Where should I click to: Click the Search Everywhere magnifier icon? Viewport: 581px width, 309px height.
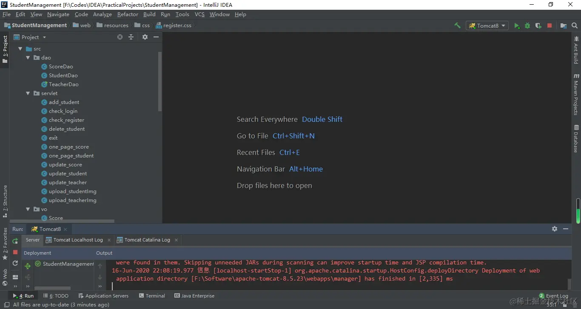tap(575, 25)
